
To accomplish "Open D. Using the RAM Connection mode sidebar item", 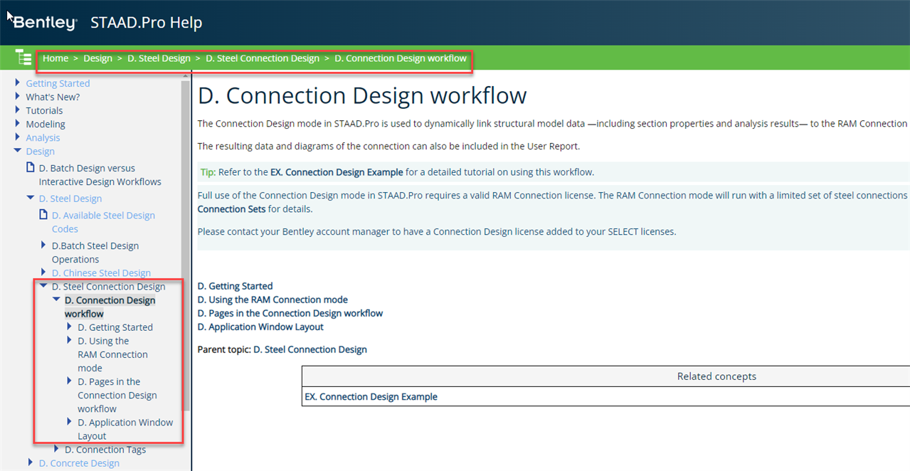I will pos(112,354).
